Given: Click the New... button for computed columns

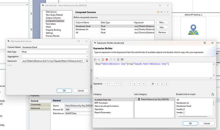Looking at the screenshot, I should (162, 23).
